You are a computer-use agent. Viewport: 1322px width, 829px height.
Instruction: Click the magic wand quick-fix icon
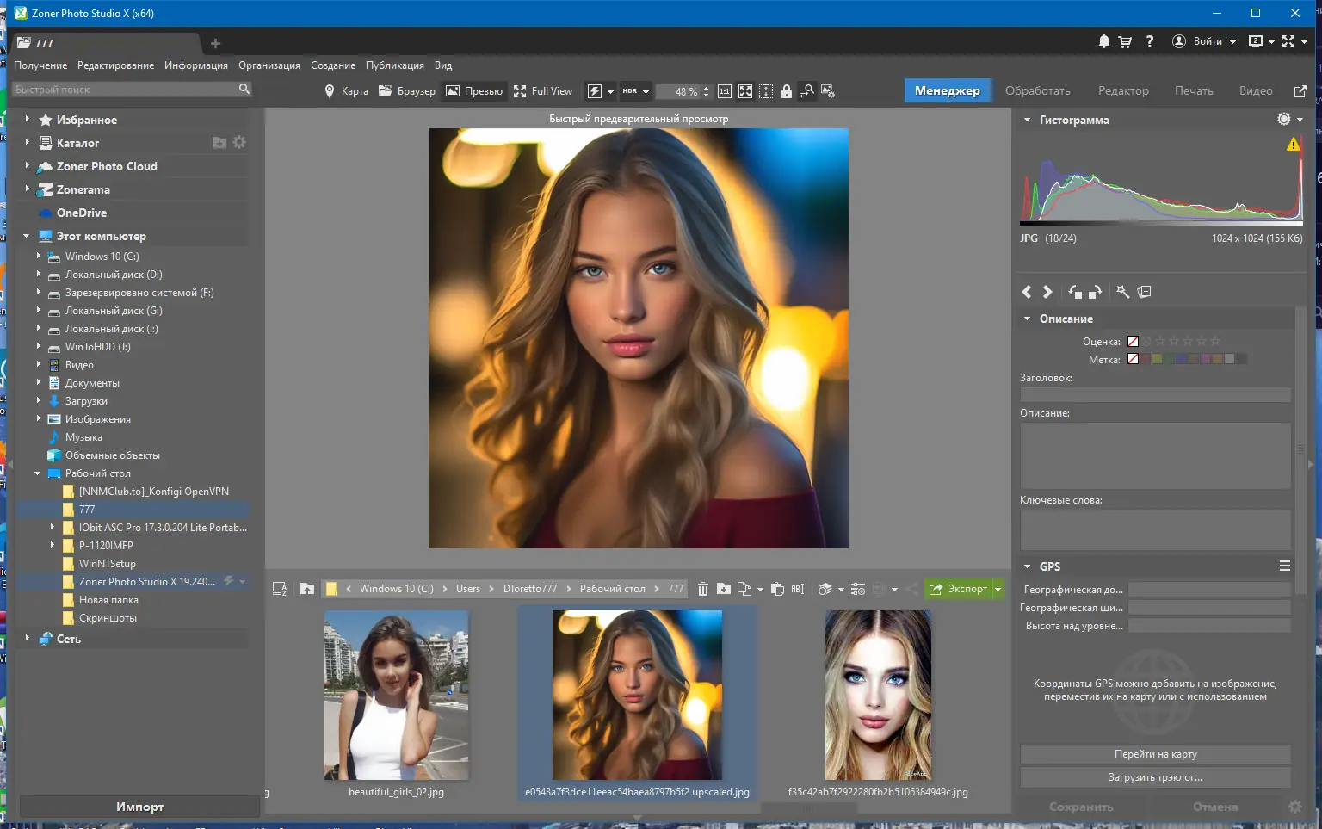click(1122, 292)
